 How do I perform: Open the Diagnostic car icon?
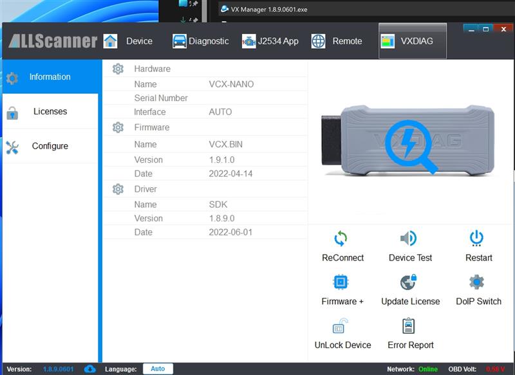[180, 41]
